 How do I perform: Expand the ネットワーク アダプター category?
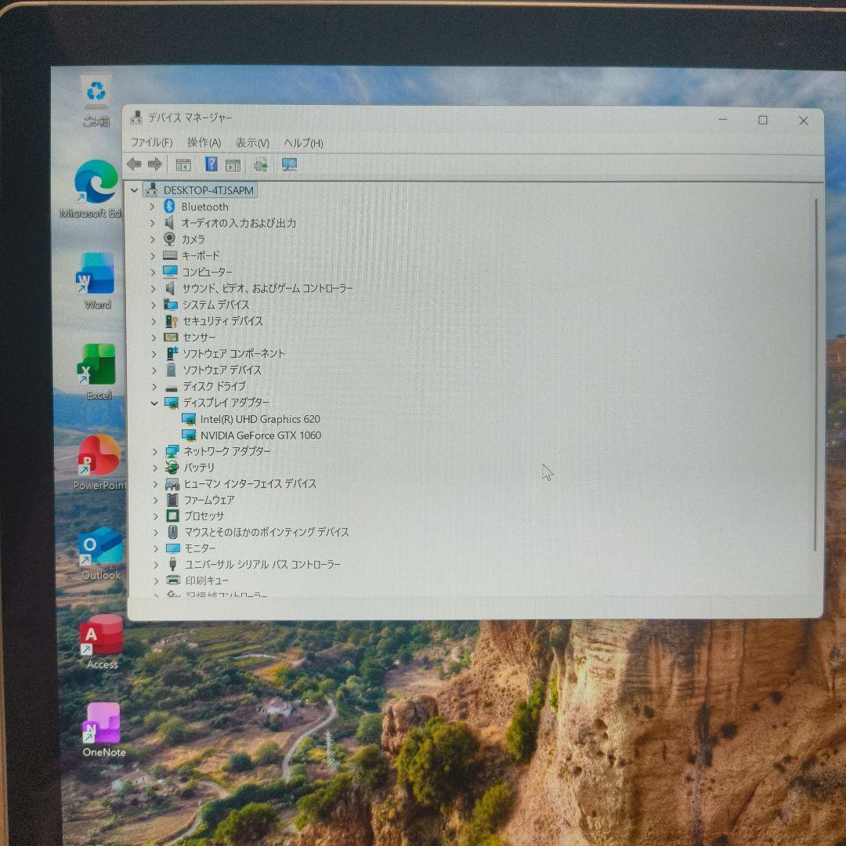click(x=155, y=450)
